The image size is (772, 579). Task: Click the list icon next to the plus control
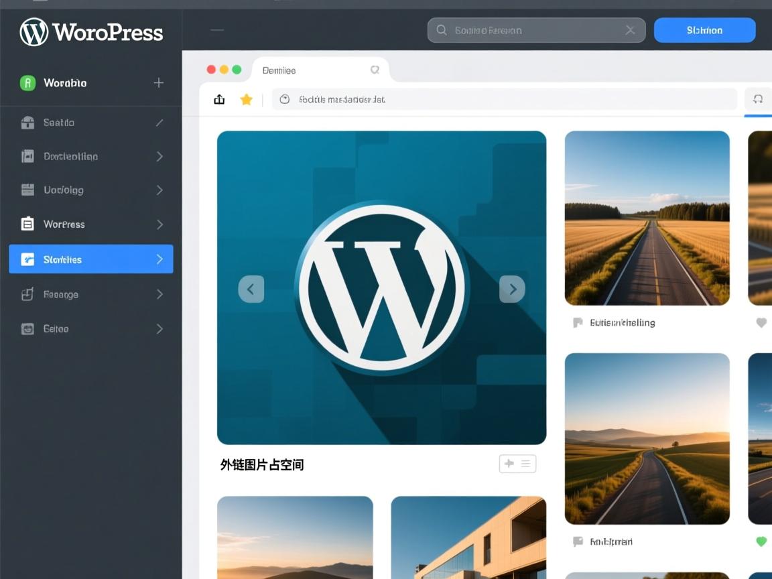(525, 463)
